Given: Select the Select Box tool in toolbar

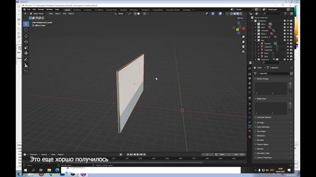Looking at the screenshot, I should [26, 24].
